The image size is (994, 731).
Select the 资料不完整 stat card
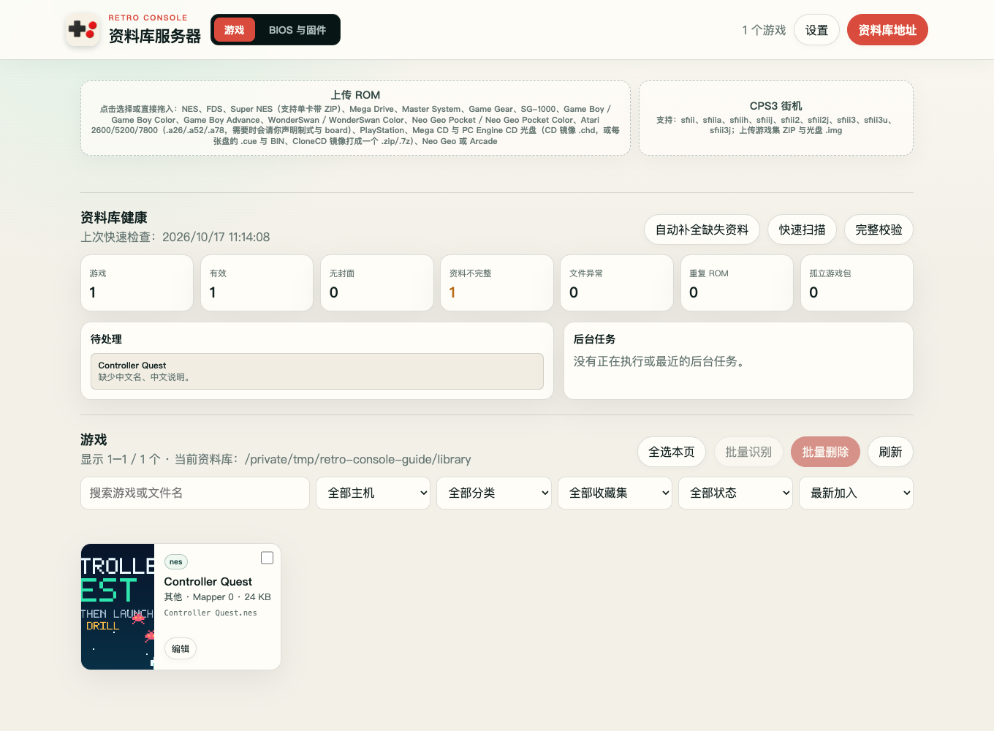pyautogui.click(x=497, y=283)
